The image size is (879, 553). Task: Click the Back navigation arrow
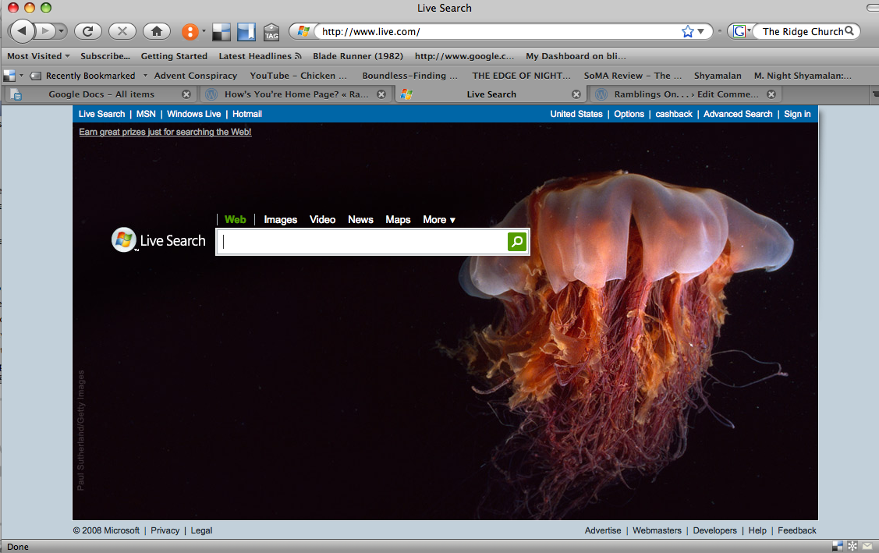coord(23,31)
